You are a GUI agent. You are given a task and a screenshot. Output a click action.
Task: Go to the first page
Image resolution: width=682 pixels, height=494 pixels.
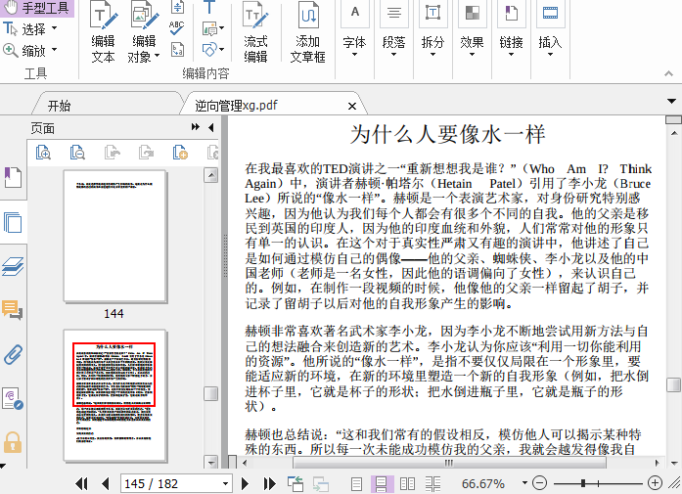click(x=81, y=483)
